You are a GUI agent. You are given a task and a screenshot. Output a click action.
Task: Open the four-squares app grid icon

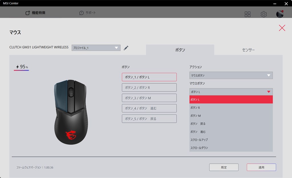(x=248, y=14)
